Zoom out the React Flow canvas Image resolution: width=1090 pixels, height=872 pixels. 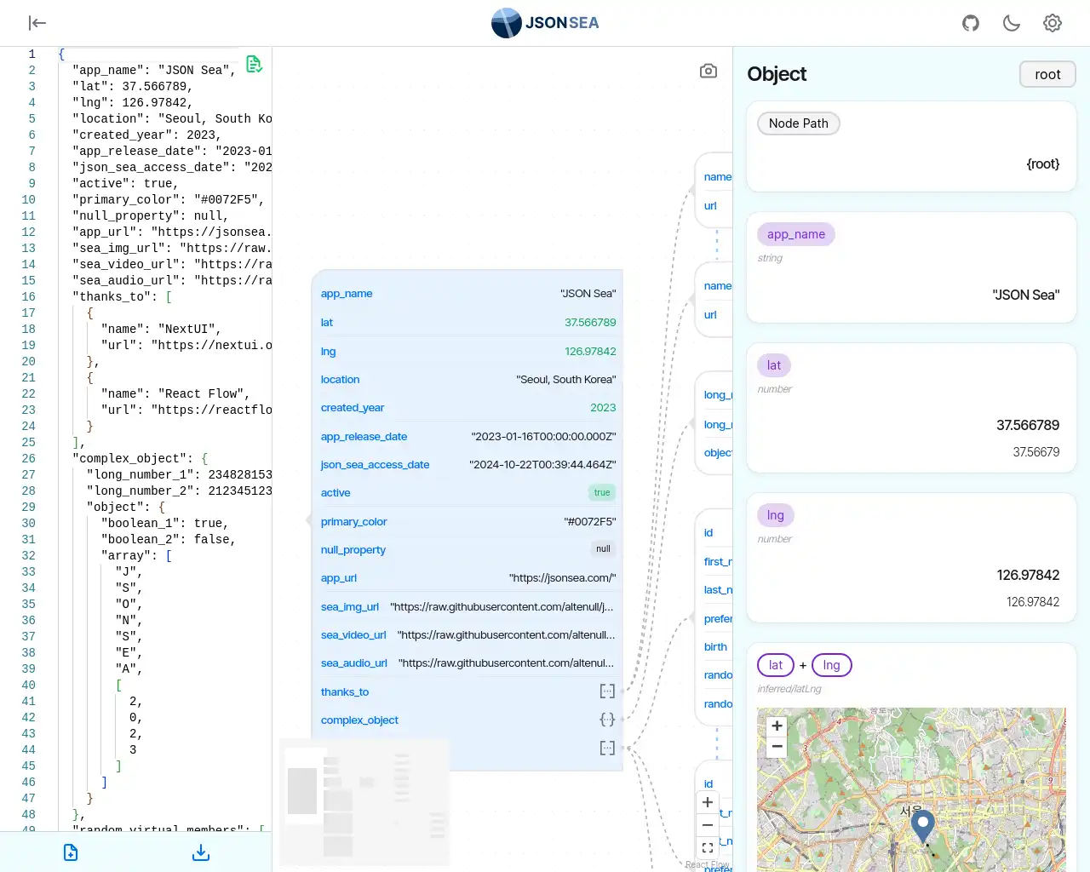pyautogui.click(x=708, y=825)
